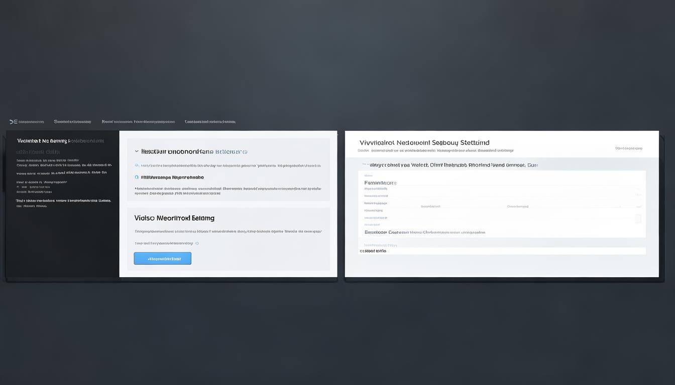Open the second top navigation menu item
Screen dimensions: 675x385
pyautogui.click(x=72, y=121)
